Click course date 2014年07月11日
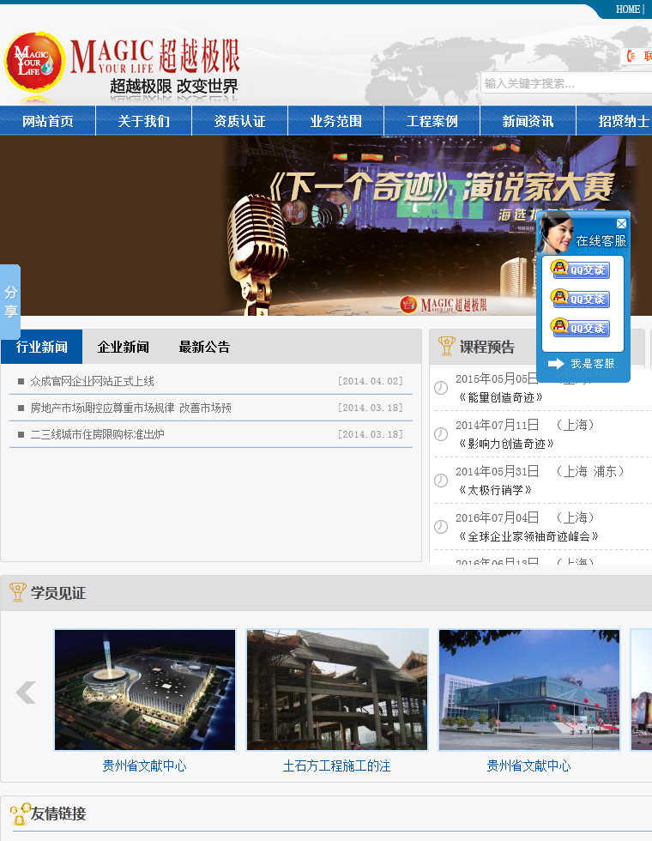The image size is (652, 841). (x=497, y=426)
